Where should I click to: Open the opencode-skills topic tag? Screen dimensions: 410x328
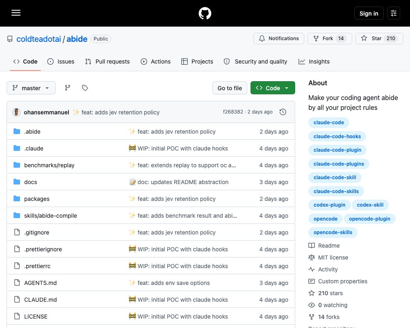pyautogui.click(x=333, y=232)
